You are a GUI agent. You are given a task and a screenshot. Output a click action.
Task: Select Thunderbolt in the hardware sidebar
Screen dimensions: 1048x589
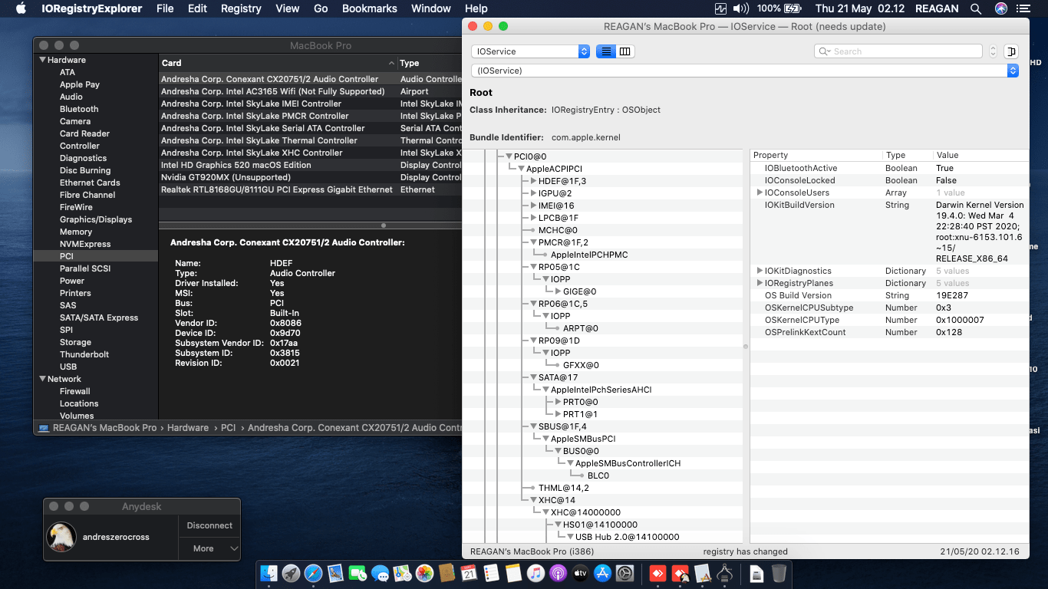coord(84,354)
